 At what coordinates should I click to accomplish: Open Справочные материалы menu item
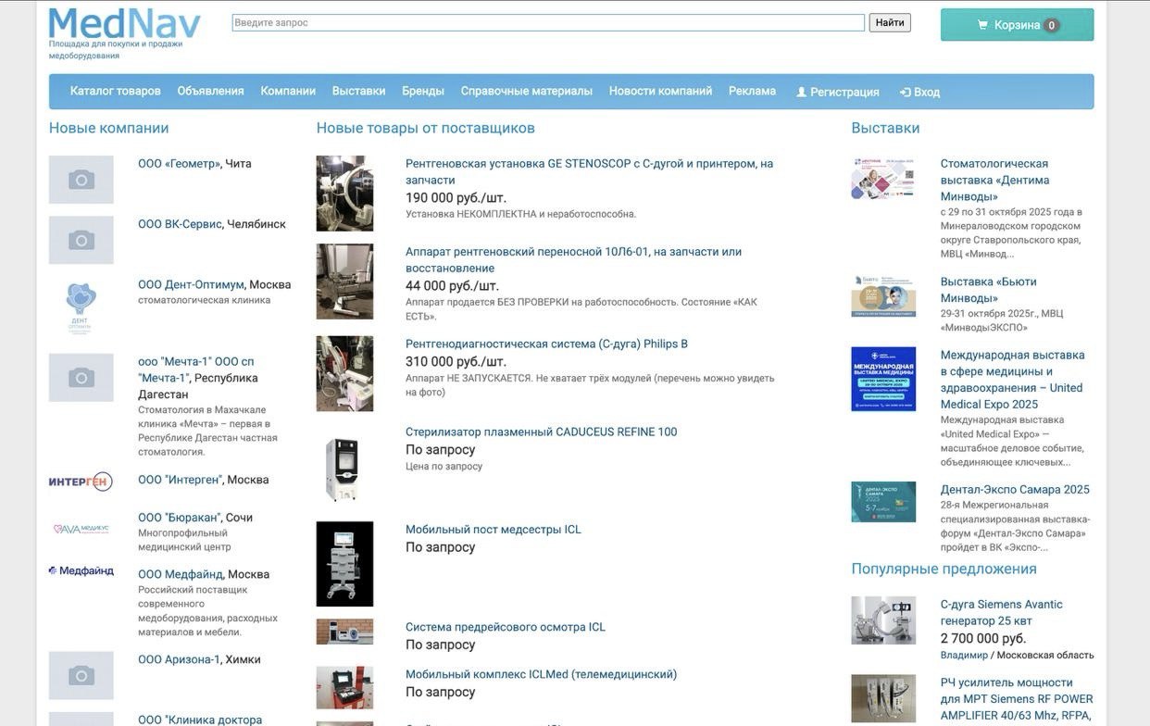(x=527, y=91)
